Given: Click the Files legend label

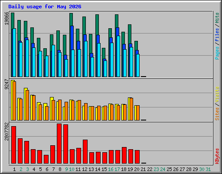Looking at the screenshot, I should [x=217, y=34].
